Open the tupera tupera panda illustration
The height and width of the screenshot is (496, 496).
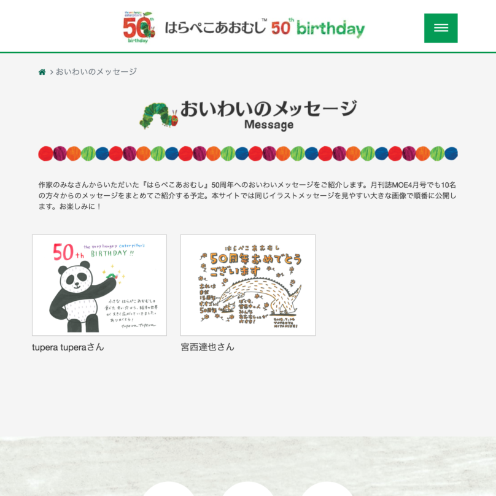click(x=99, y=285)
